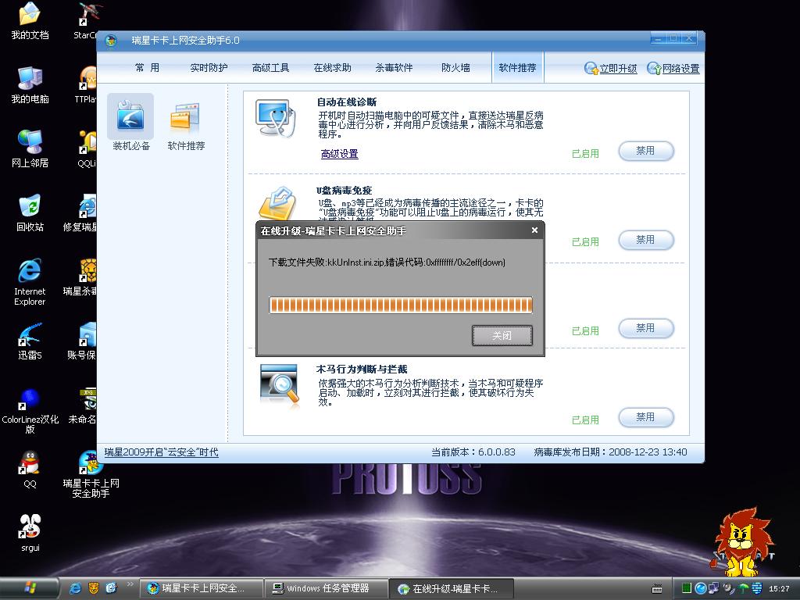This screenshot has width=800, height=600.
Task: Click 关闭 button in upgrade dialog
Action: [x=502, y=335]
